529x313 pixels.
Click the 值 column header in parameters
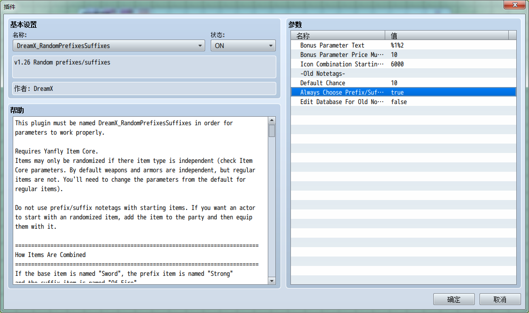tap(446, 35)
